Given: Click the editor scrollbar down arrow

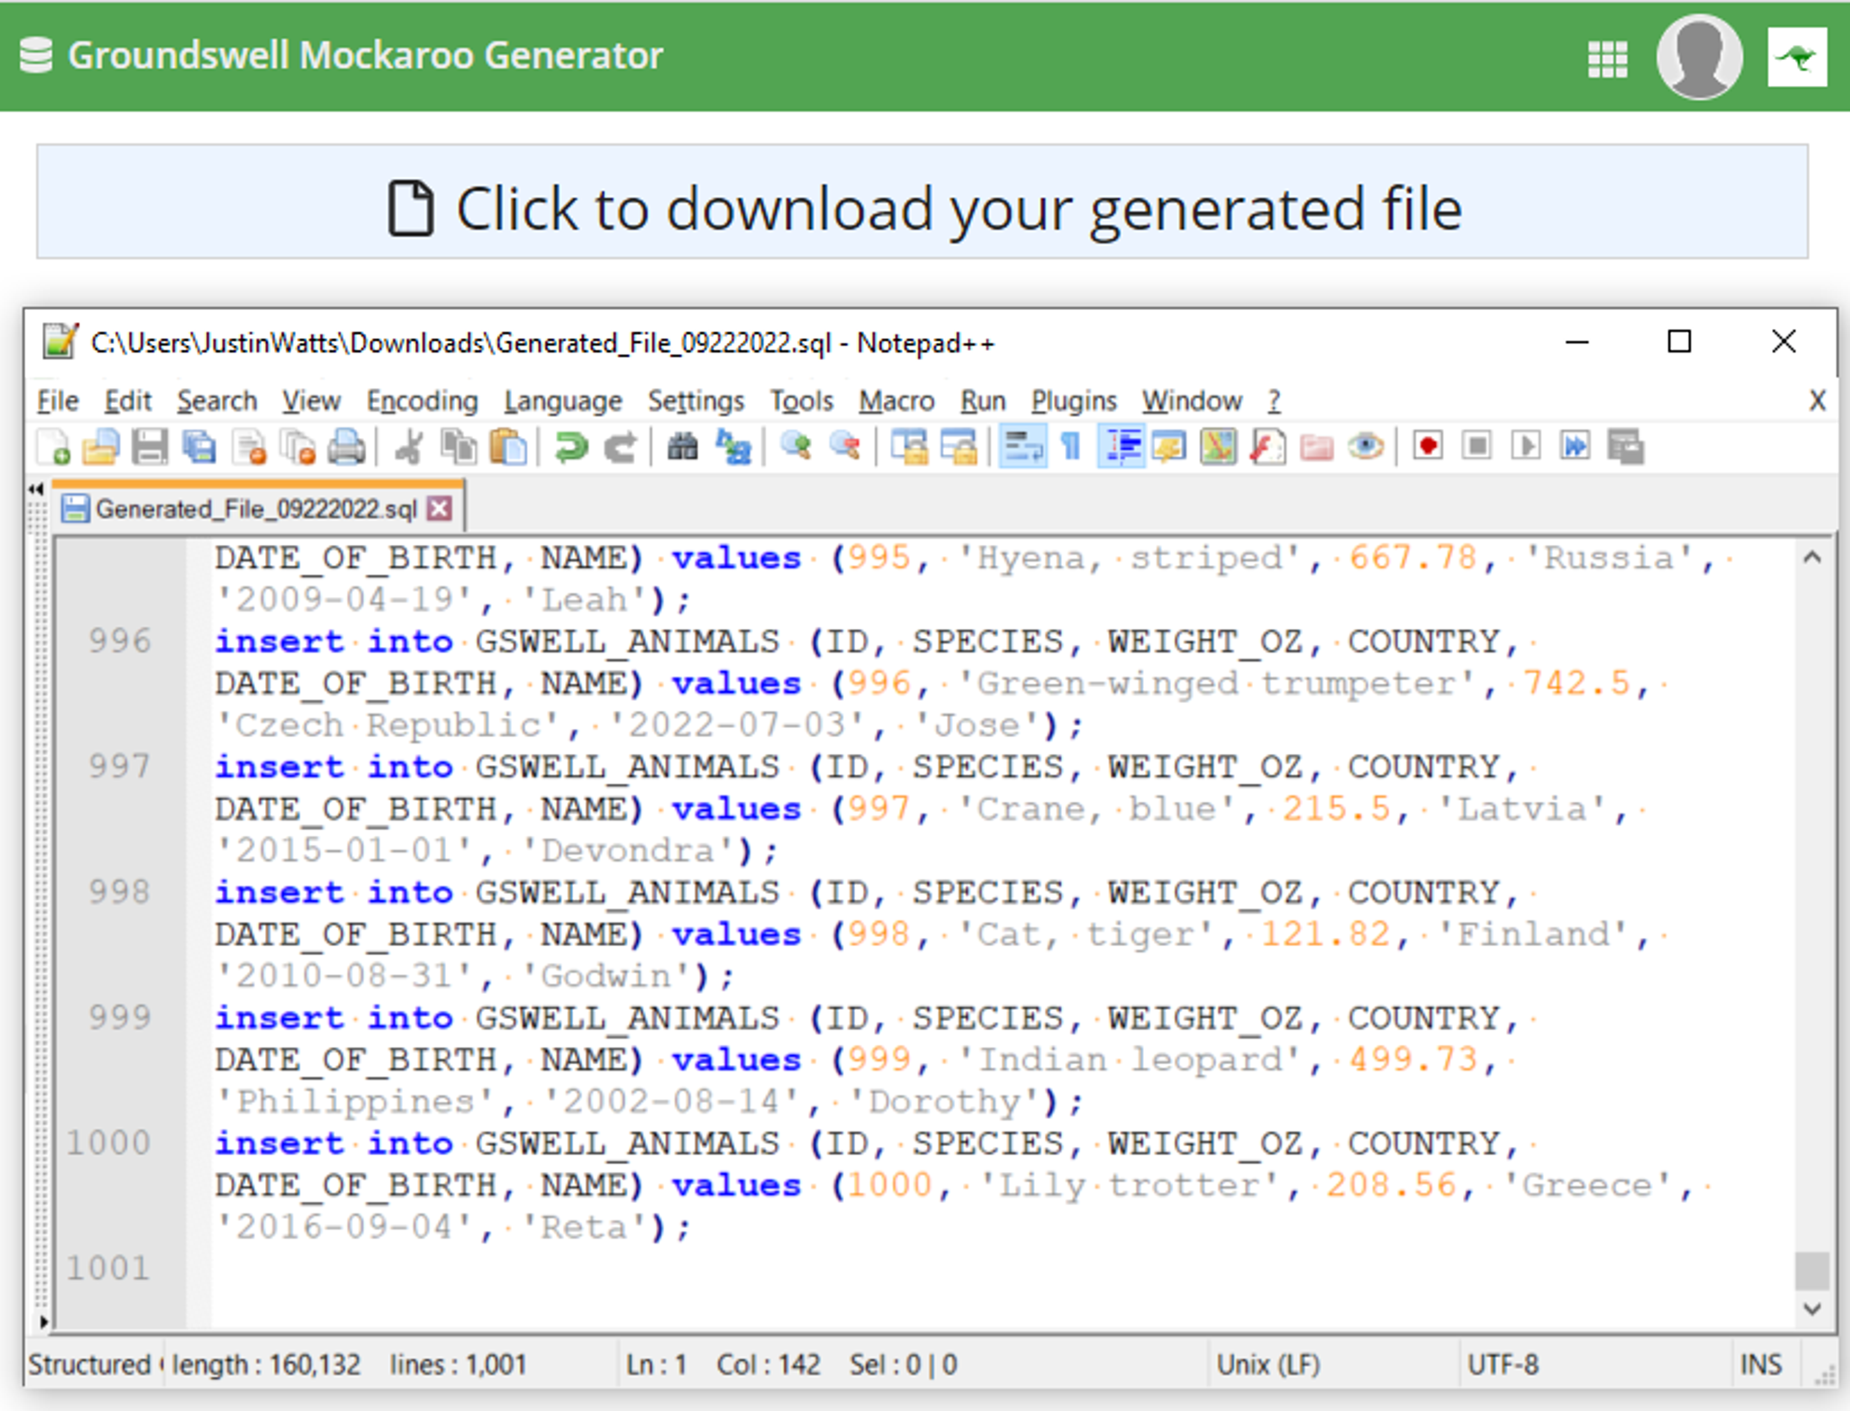Looking at the screenshot, I should 1813,1308.
